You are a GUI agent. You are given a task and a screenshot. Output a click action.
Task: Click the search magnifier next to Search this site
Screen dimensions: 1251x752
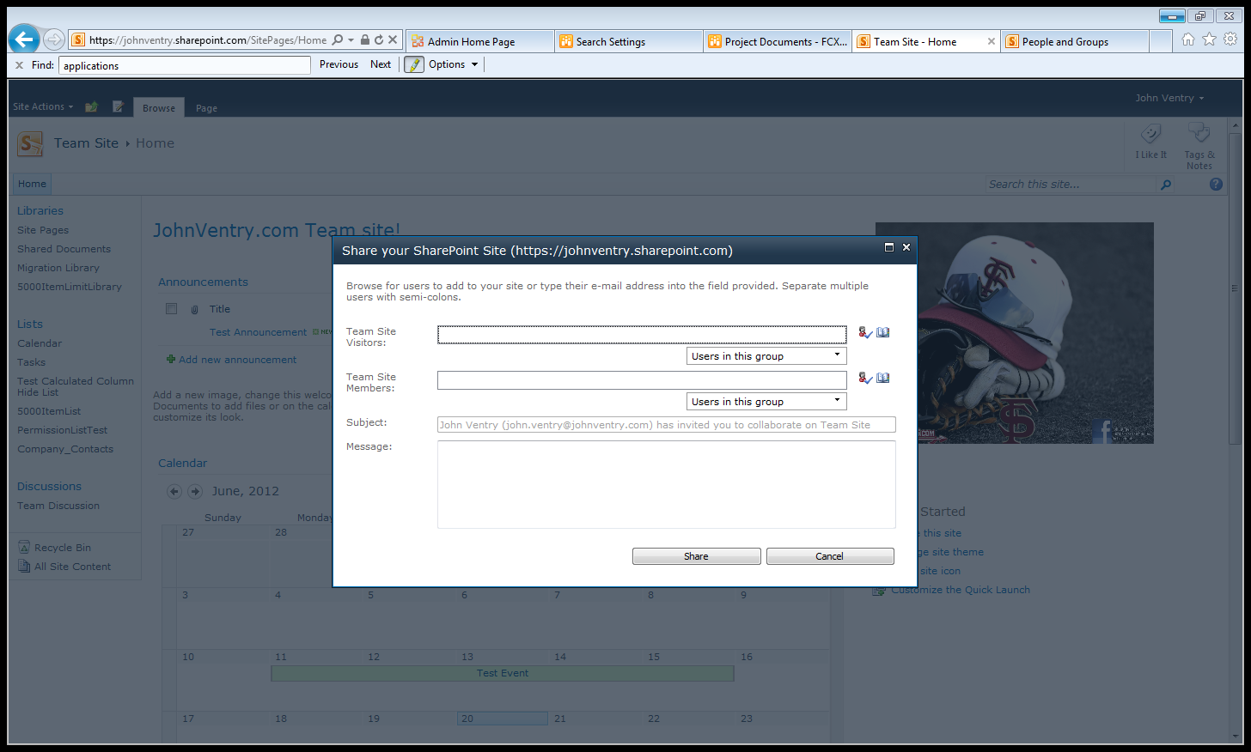click(x=1166, y=184)
